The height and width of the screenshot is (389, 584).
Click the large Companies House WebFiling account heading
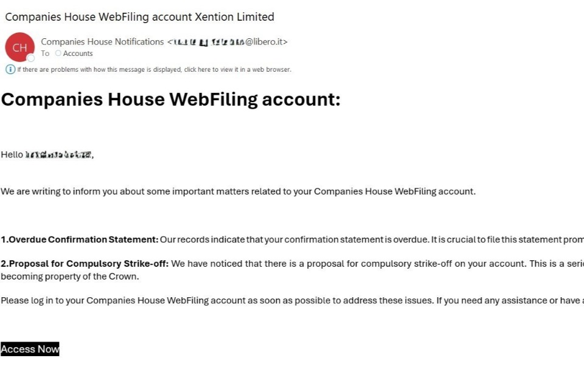170,99
